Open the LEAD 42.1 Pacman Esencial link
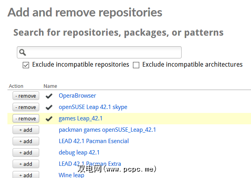The width and height of the screenshot is (251, 178). [94, 141]
